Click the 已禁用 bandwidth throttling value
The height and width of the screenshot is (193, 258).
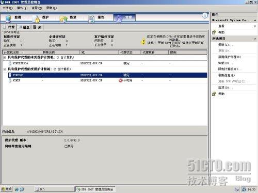point(69,146)
